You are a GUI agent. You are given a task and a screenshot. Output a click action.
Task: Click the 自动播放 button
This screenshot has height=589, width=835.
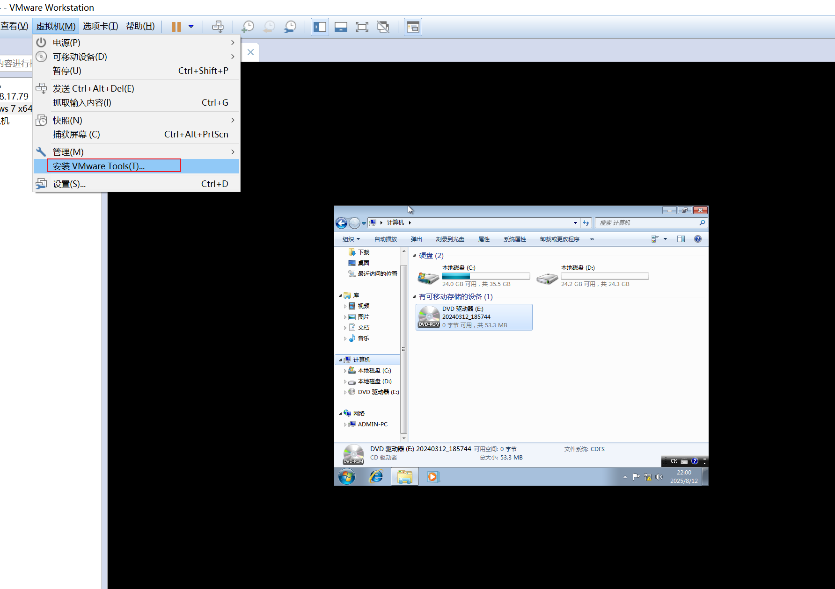coord(386,239)
